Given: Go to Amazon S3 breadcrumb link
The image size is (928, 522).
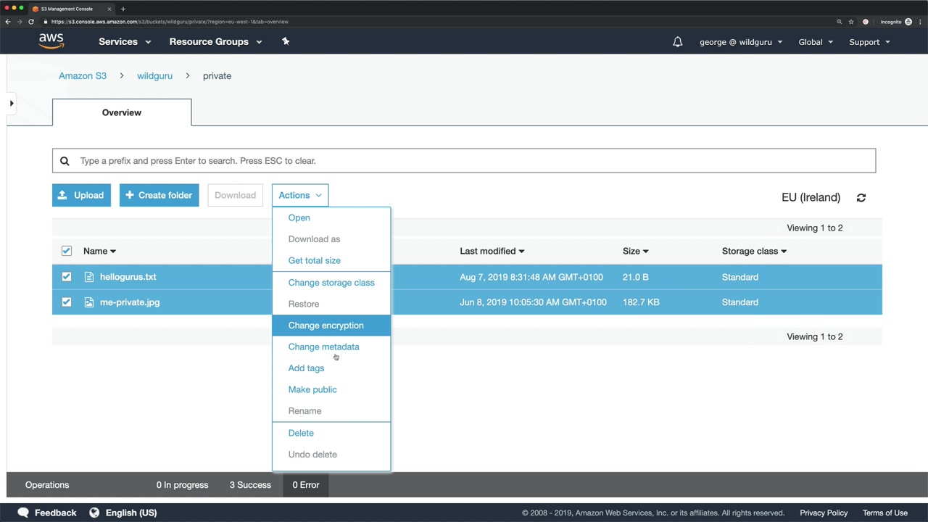Looking at the screenshot, I should tap(83, 75).
